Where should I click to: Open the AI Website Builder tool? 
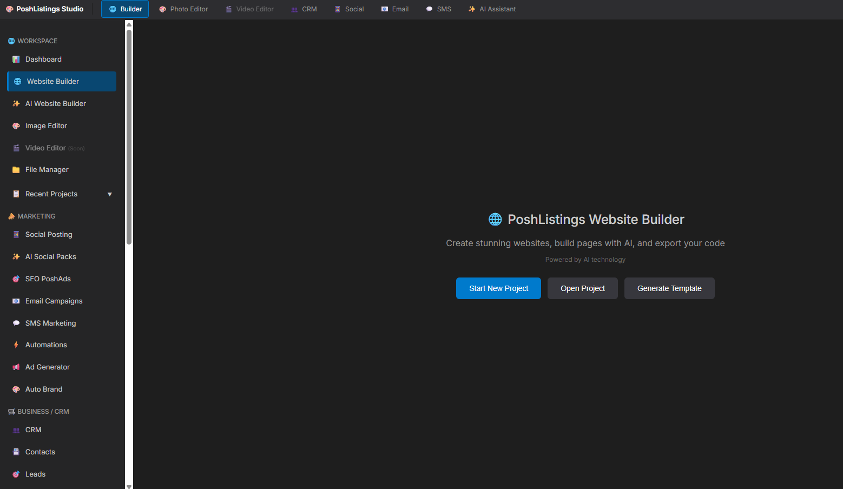tap(56, 103)
